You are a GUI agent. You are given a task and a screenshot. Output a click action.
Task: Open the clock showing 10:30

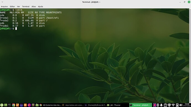187,105
